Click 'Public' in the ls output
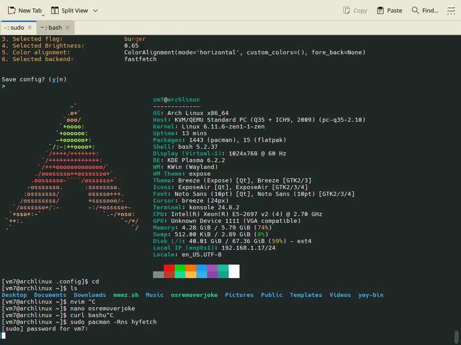This screenshot has width=461, height=345. coord(271,295)
